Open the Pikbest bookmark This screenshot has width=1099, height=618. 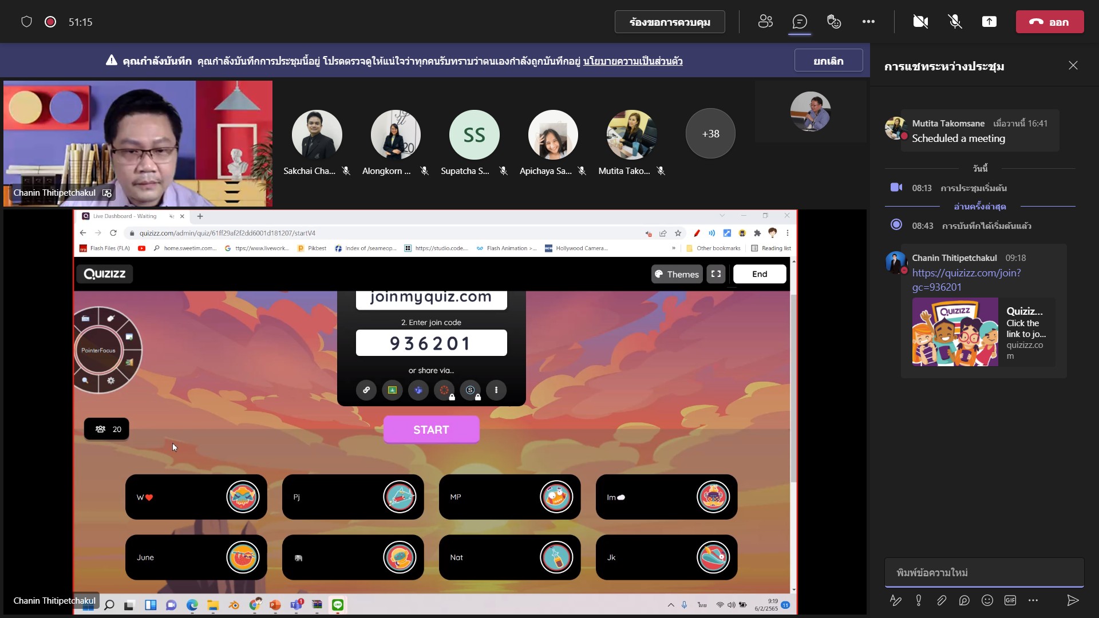(x=312, y=248)
